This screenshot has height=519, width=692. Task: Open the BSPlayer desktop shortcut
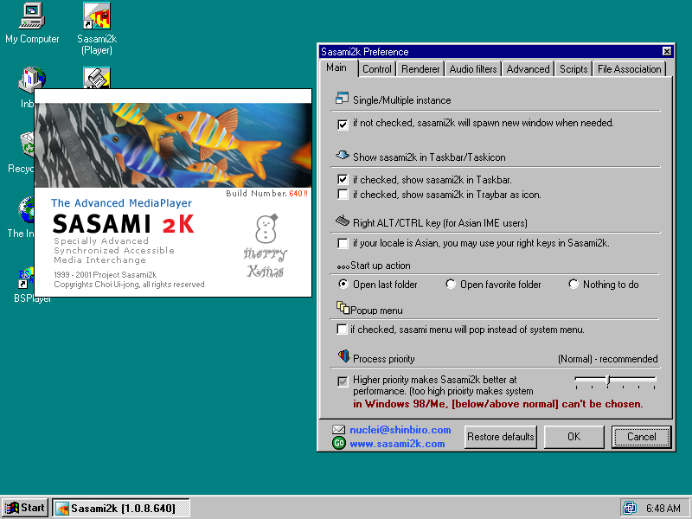(31, 279)
